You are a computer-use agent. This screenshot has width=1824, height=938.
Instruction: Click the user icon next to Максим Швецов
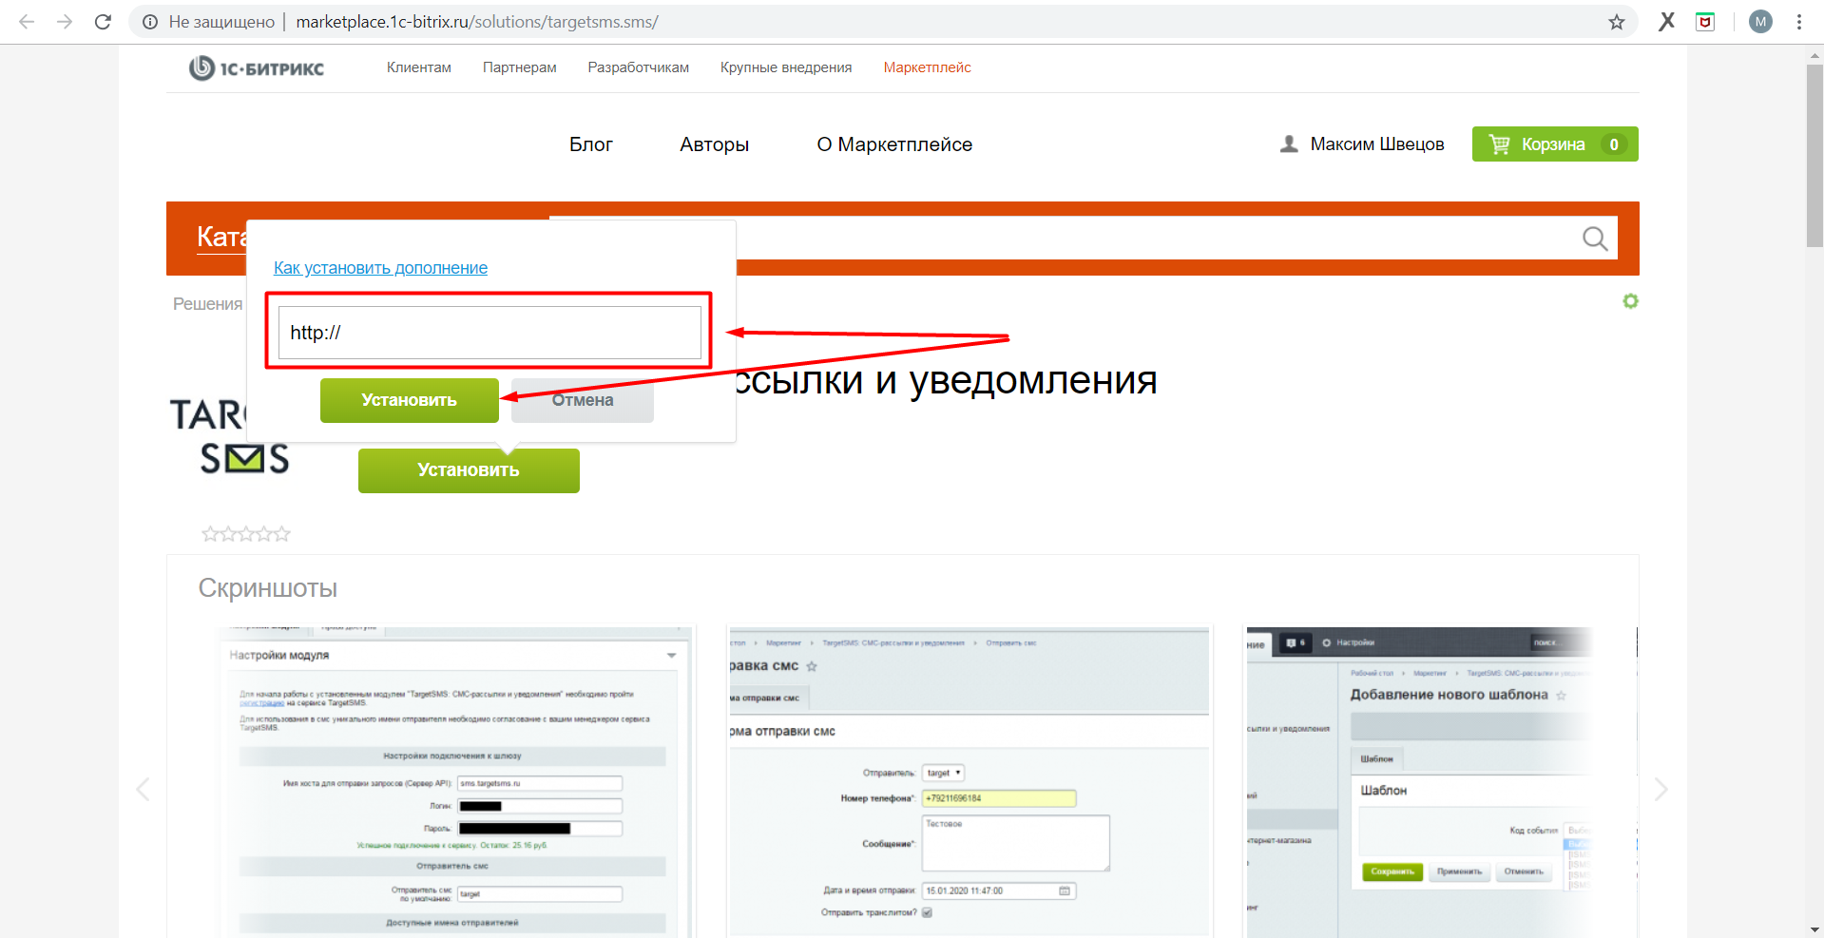1289,144
